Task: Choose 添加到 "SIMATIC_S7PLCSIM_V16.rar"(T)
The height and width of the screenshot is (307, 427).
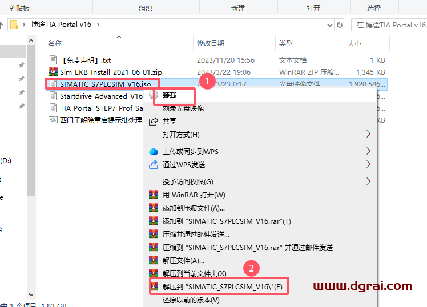Action: 227,221
